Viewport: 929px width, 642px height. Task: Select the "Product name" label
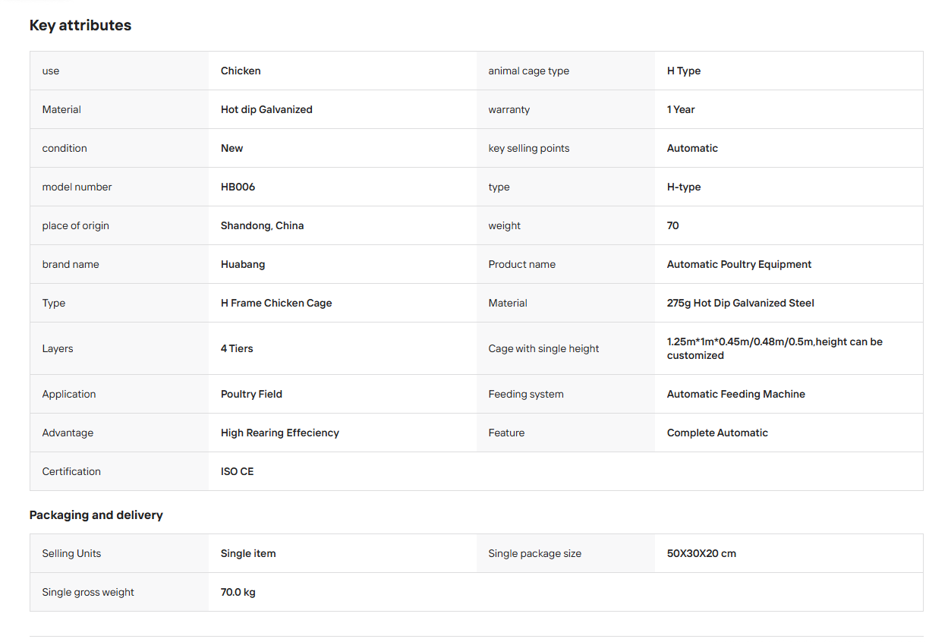click(x=522, y=264)
